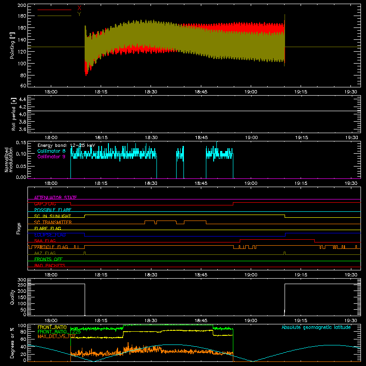Click the olive Y legend line sample
Screen dimensions: 366x366
coord(54,16)
